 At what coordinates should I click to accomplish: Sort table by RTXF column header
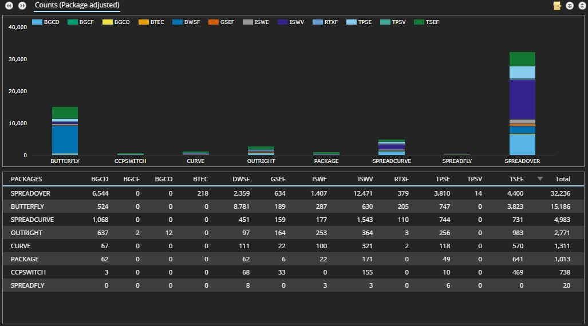[x=401, y=179]
